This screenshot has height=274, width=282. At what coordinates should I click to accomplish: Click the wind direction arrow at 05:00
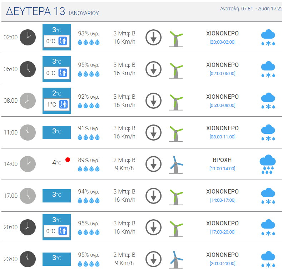click(x=153, y=69)
